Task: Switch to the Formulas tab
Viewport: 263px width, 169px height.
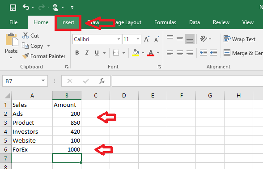Action: tap(165, 22)
